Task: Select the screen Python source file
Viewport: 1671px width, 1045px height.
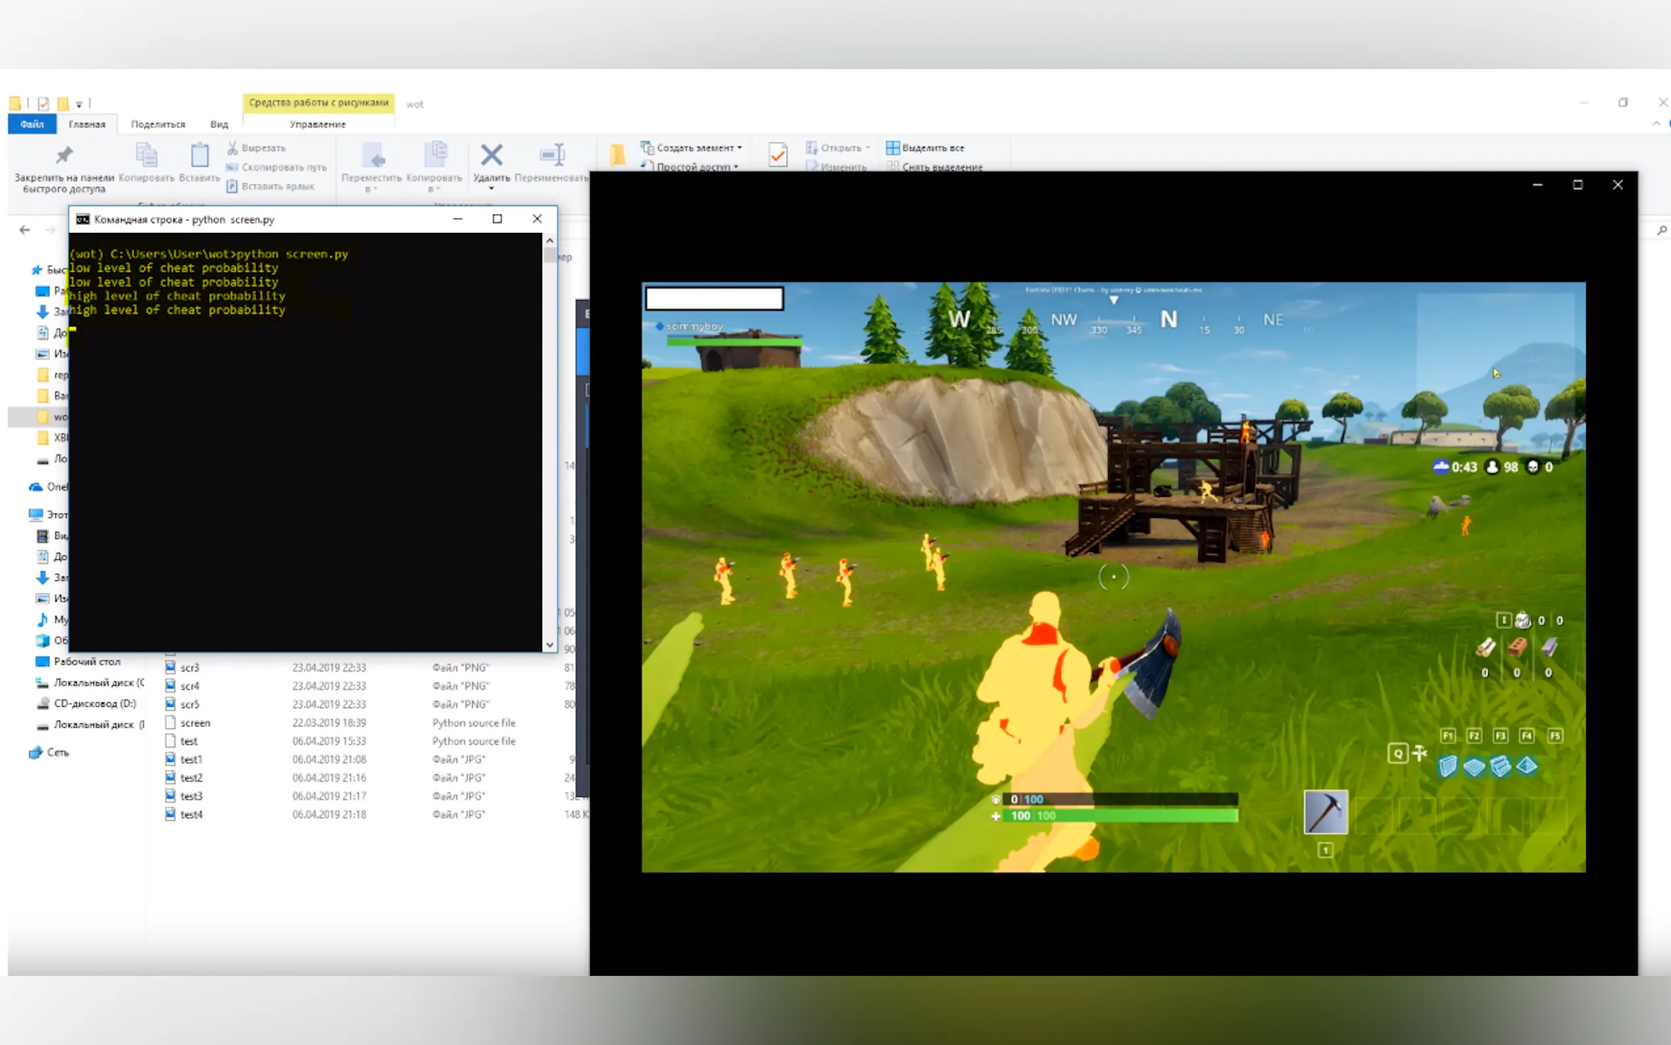Action: [x=195, y=723]
